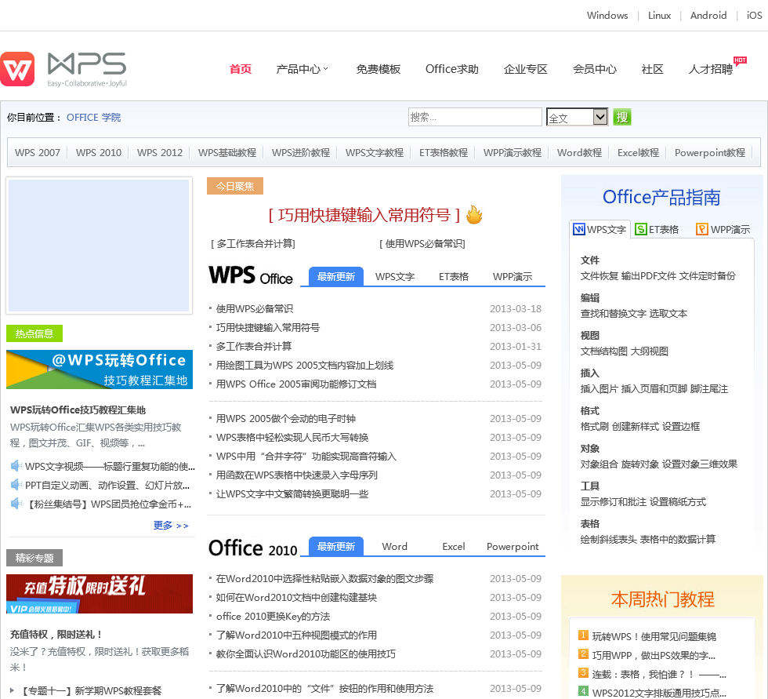Click in the 搜索 input field
Viewport: 768px width, 699px height.
pyautogui.click(x=475, y=117)
